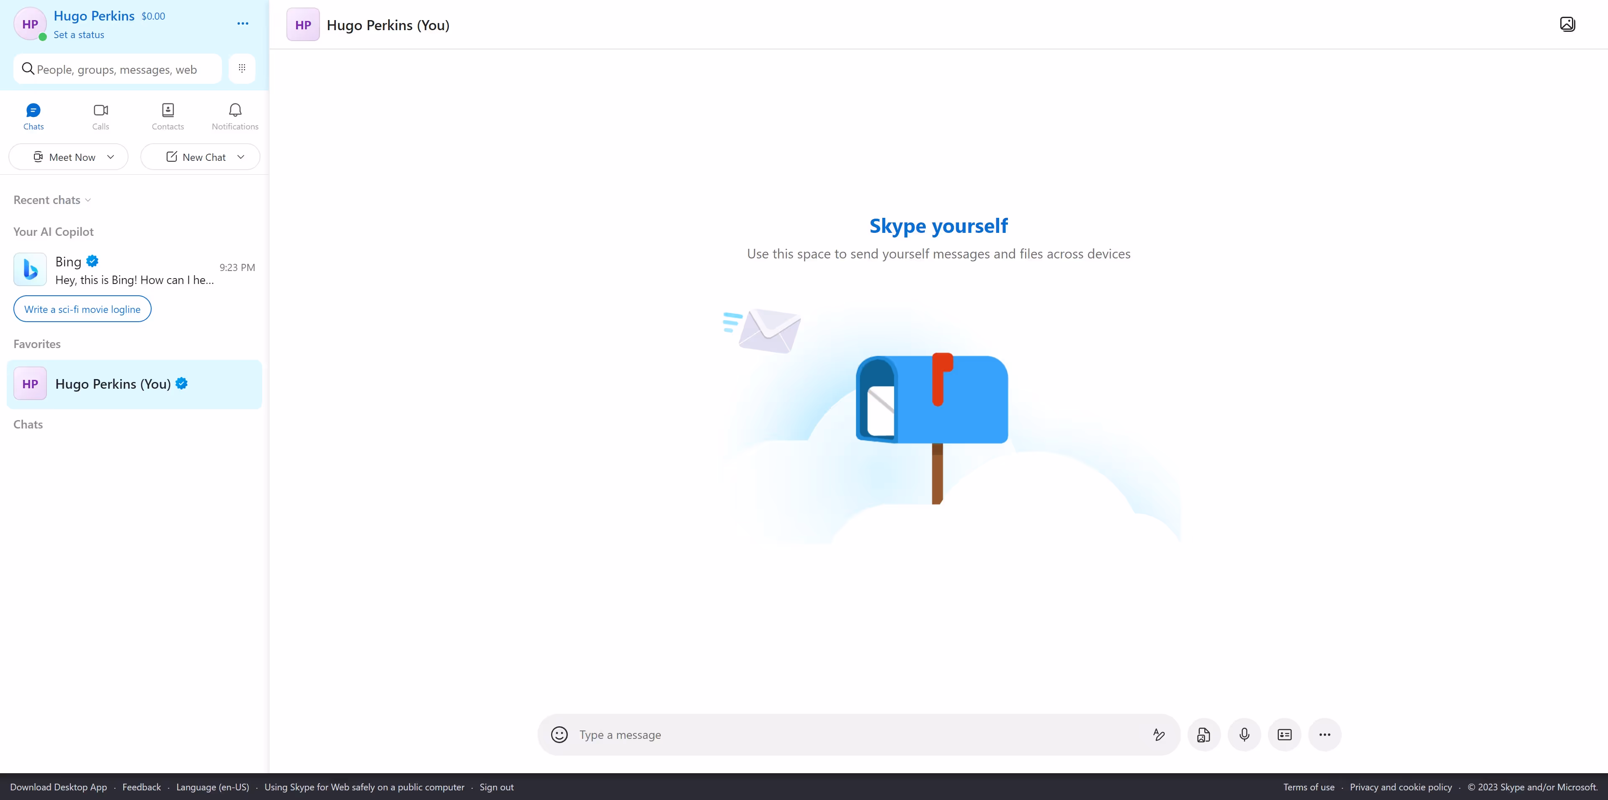Image resolution: width=1608 pixels, height=800 pixels.
Task: Open the emoji picker smiley icon
Action: [x=559, y=734]
